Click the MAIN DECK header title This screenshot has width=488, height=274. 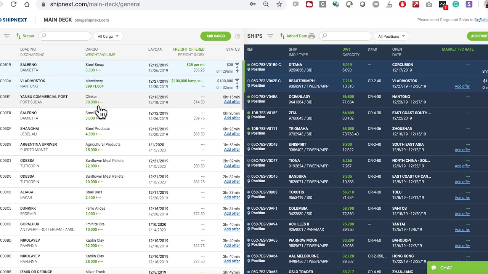(x=58, y=20)
